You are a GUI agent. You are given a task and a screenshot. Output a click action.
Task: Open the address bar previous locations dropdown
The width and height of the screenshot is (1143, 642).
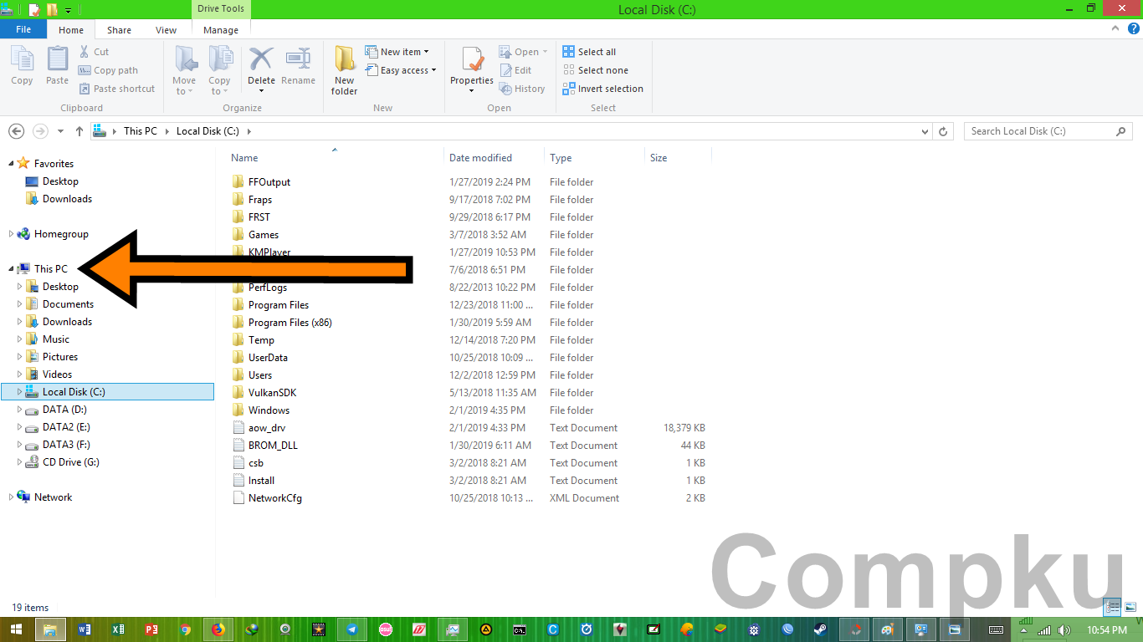point(925,131)
